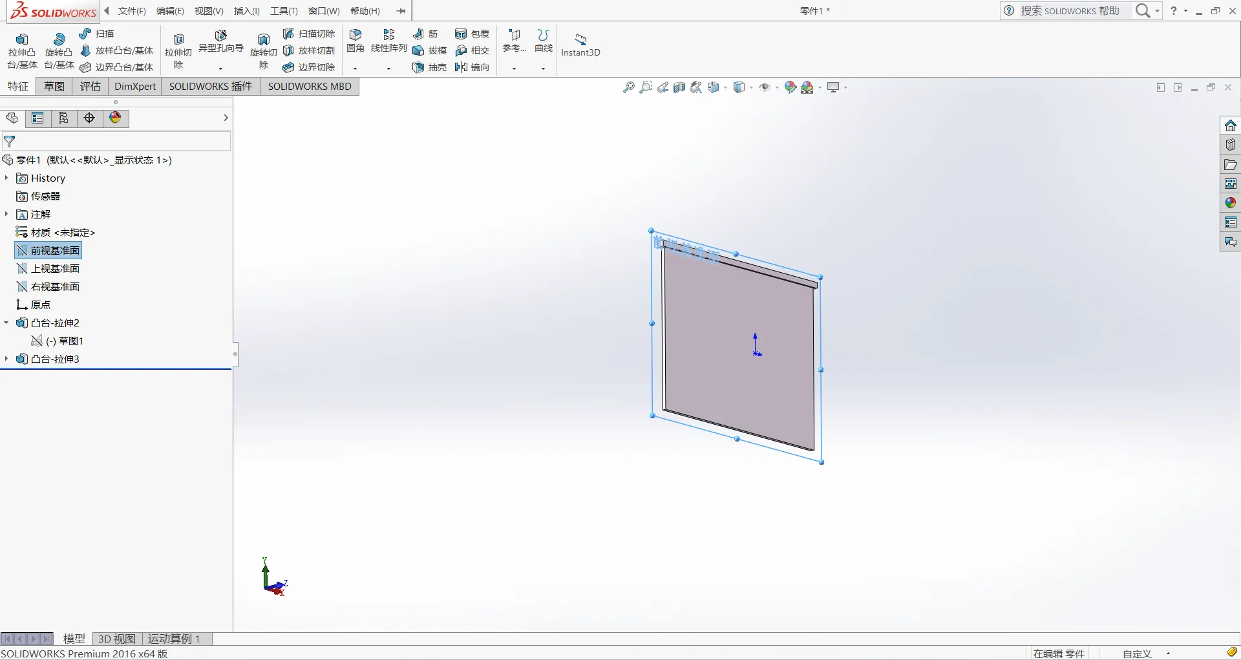
Task: Open the PropertyManager tab icon
Action: point(37,118)
